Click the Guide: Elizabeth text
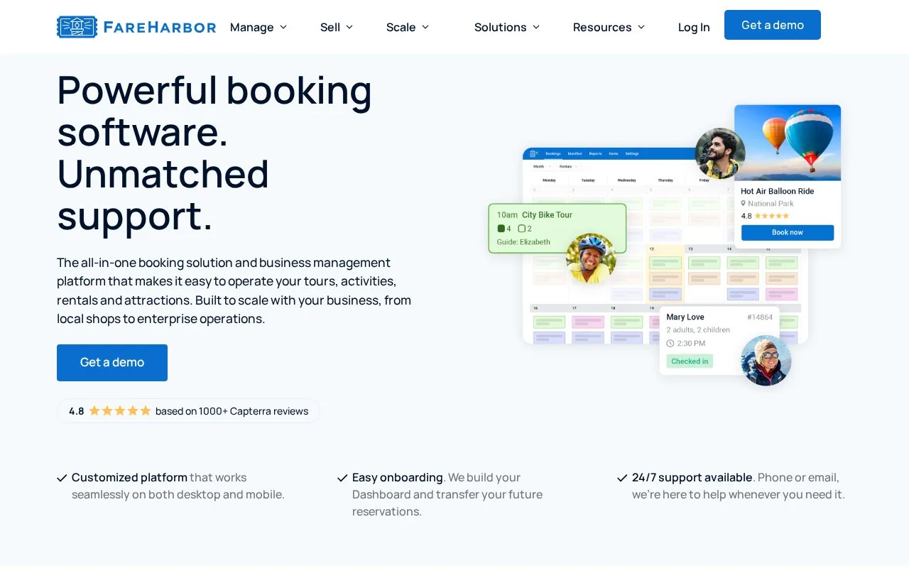 click(523, 242)
